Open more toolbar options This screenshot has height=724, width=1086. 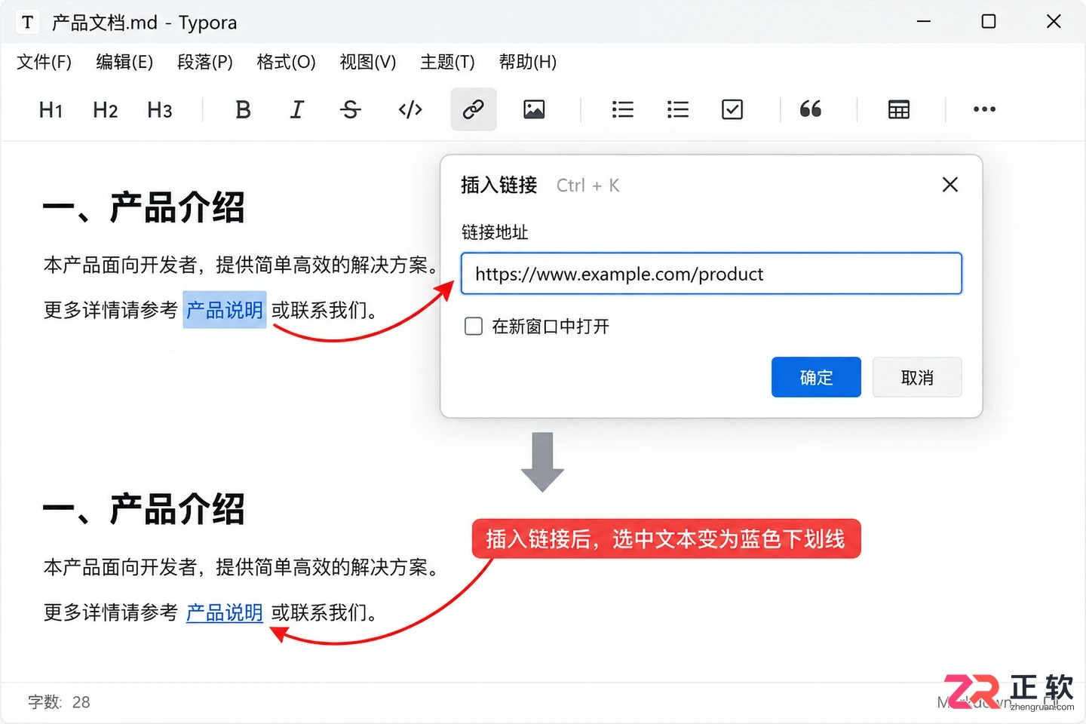click(984, 109)
